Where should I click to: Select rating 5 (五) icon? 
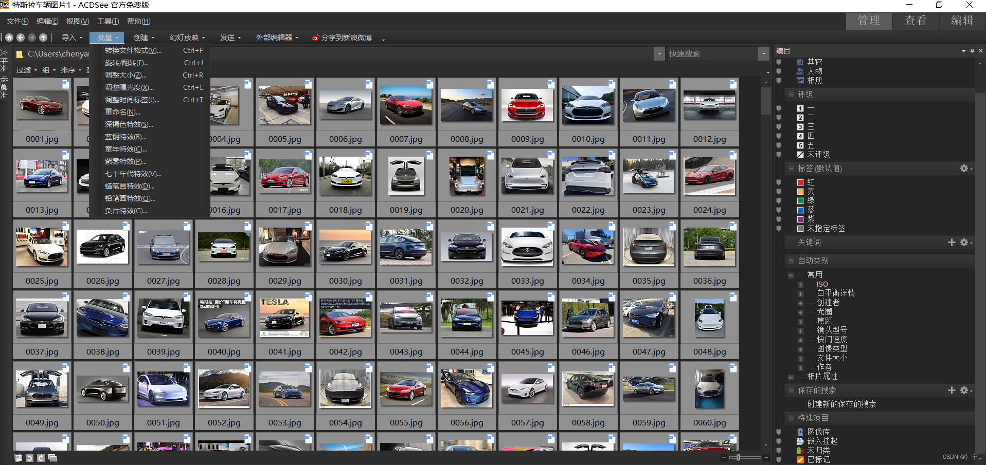800,145
